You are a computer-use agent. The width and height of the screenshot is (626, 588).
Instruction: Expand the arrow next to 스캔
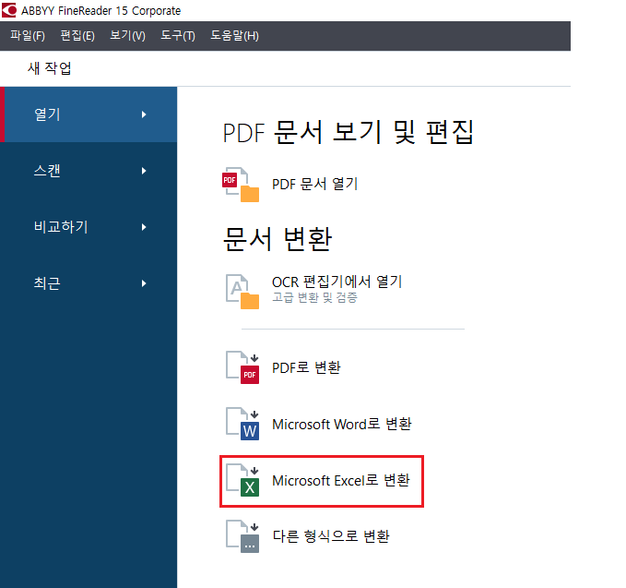pyautogui.click(x=144, y=171)
